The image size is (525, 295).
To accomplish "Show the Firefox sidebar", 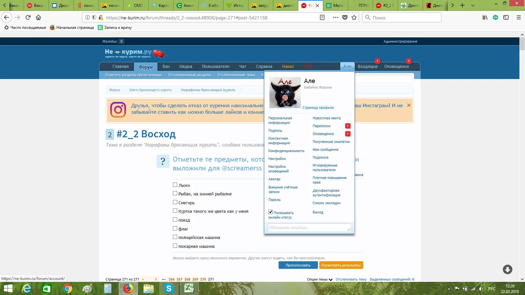I will [x=506, y=17].
